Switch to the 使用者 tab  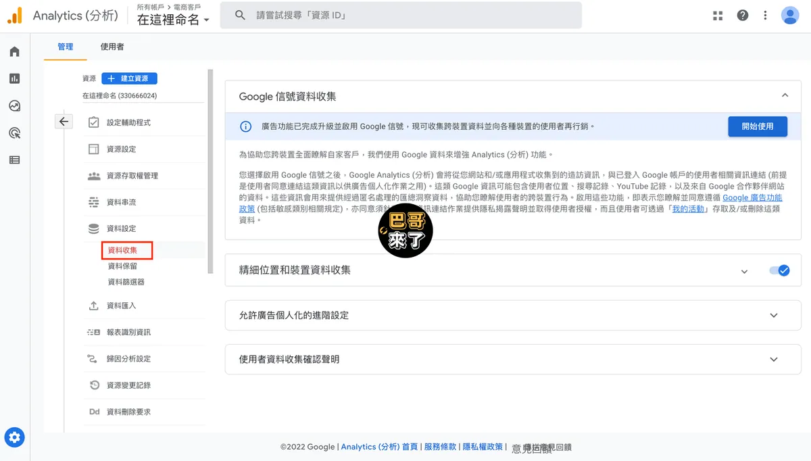[112, 47]
